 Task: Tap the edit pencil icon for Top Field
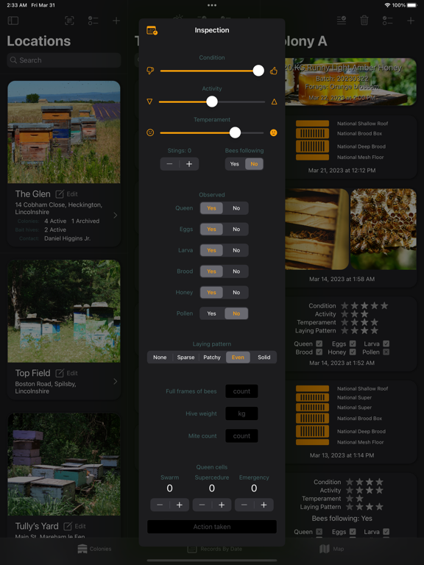click(60, 373)
